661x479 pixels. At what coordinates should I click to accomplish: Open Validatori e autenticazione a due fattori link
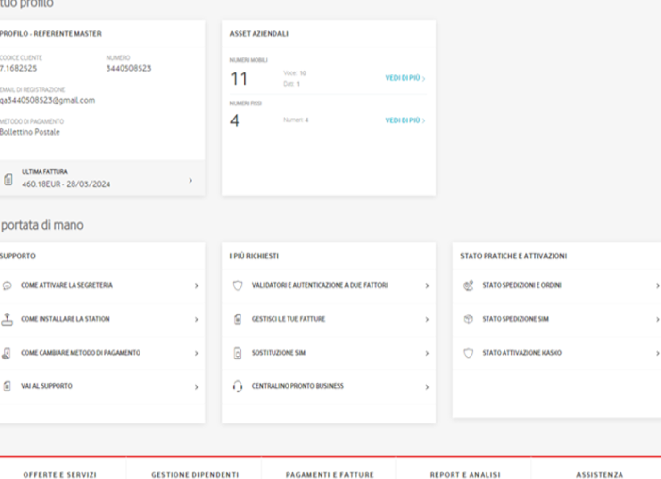point(320,285)
